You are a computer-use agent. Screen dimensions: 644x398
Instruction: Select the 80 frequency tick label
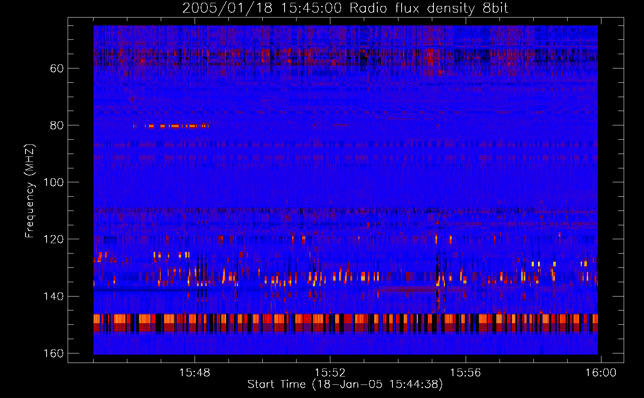(x=57, y=125)
